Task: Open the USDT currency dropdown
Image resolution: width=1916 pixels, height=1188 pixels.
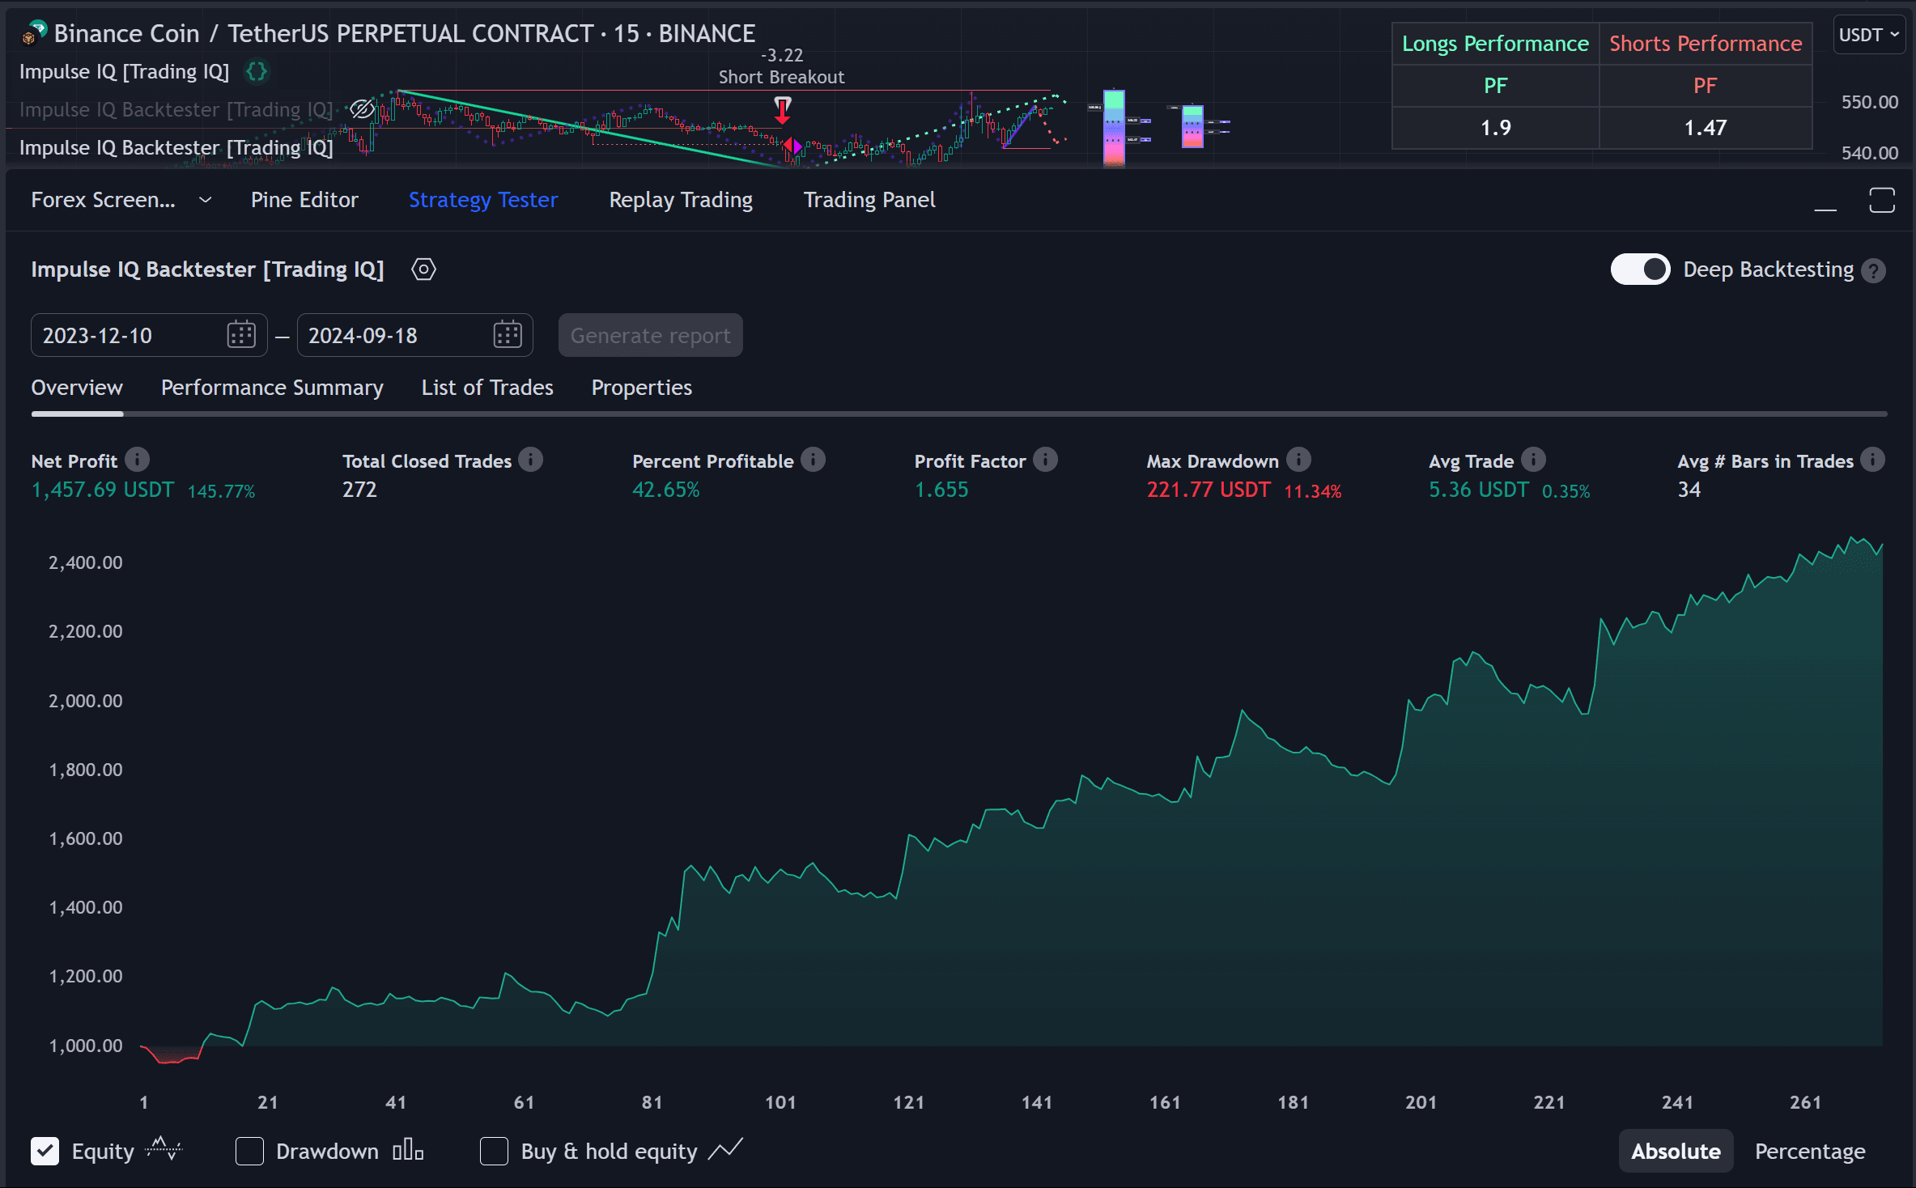Action: (x=1868, y=35)
